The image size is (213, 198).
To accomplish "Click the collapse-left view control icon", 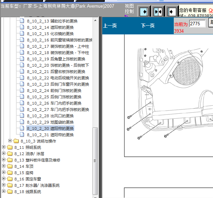I will tap(172, 12).
